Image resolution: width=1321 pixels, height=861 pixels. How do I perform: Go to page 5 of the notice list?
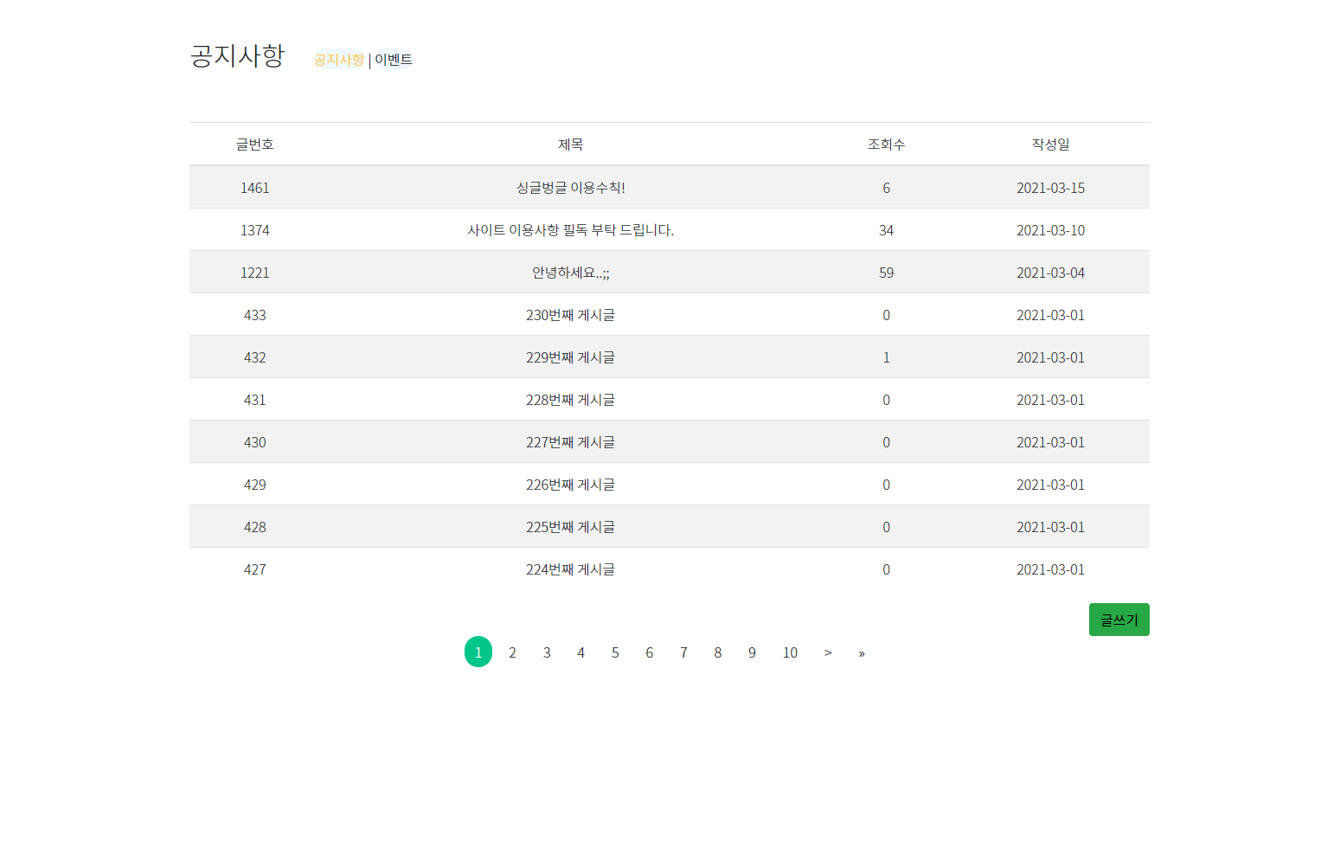point(615,652)
